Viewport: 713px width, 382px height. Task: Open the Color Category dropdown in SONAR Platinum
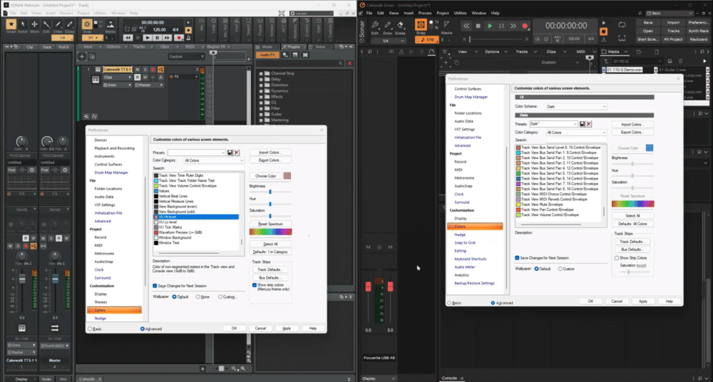(214, 160)
